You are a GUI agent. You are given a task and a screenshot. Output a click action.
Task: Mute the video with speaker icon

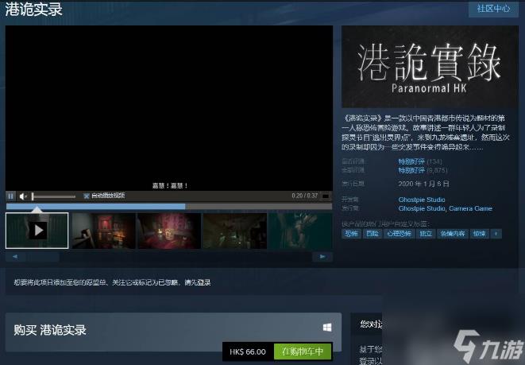pos(23,196)
